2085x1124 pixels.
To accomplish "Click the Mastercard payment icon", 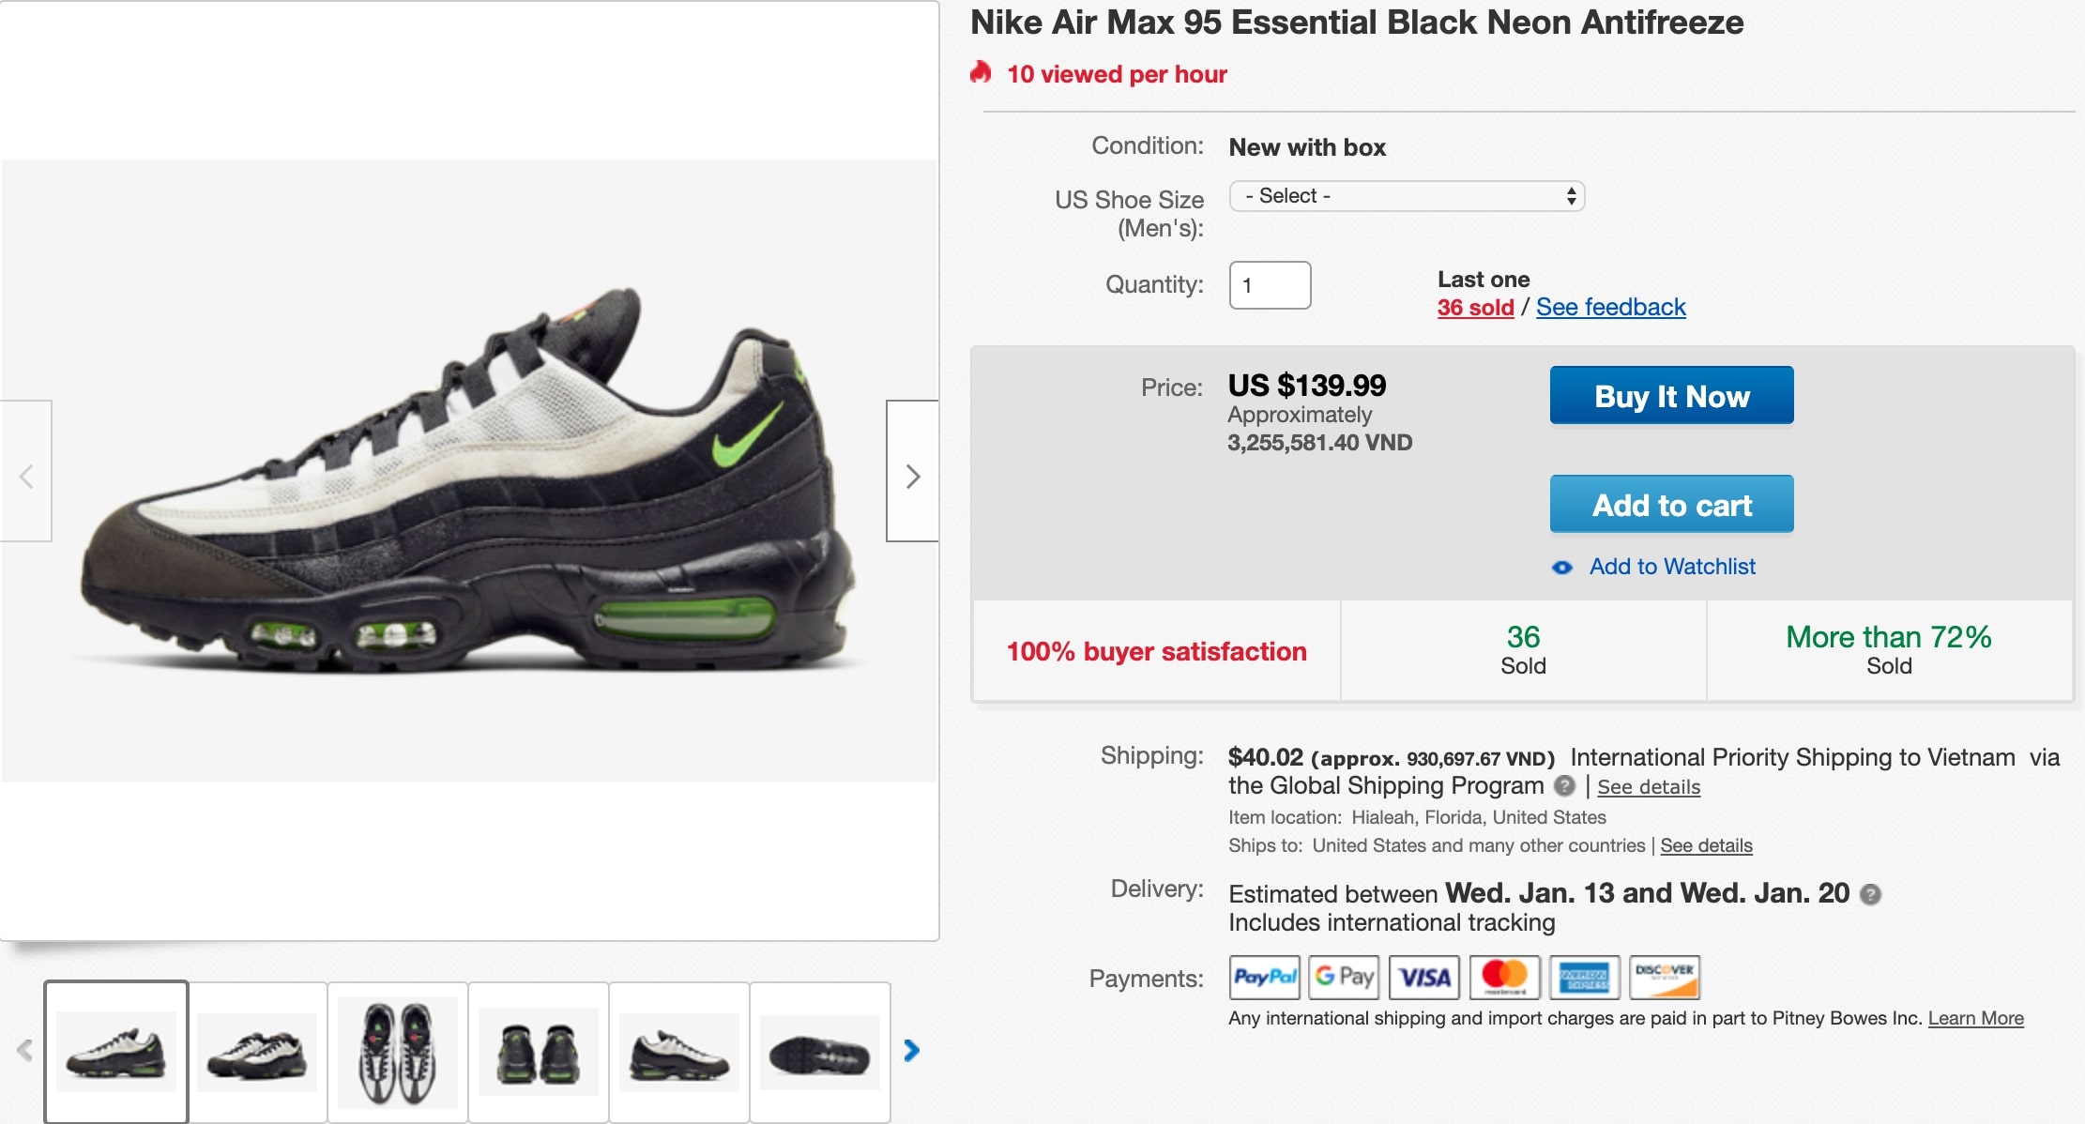I will [x=1504, y=978].
